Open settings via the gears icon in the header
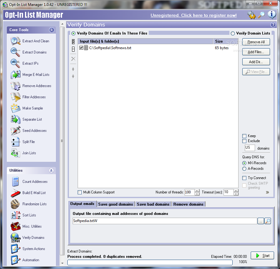 251,15
